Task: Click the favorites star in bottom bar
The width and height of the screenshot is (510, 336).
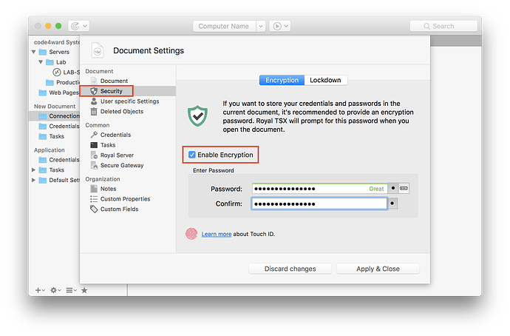Action: 84,290
